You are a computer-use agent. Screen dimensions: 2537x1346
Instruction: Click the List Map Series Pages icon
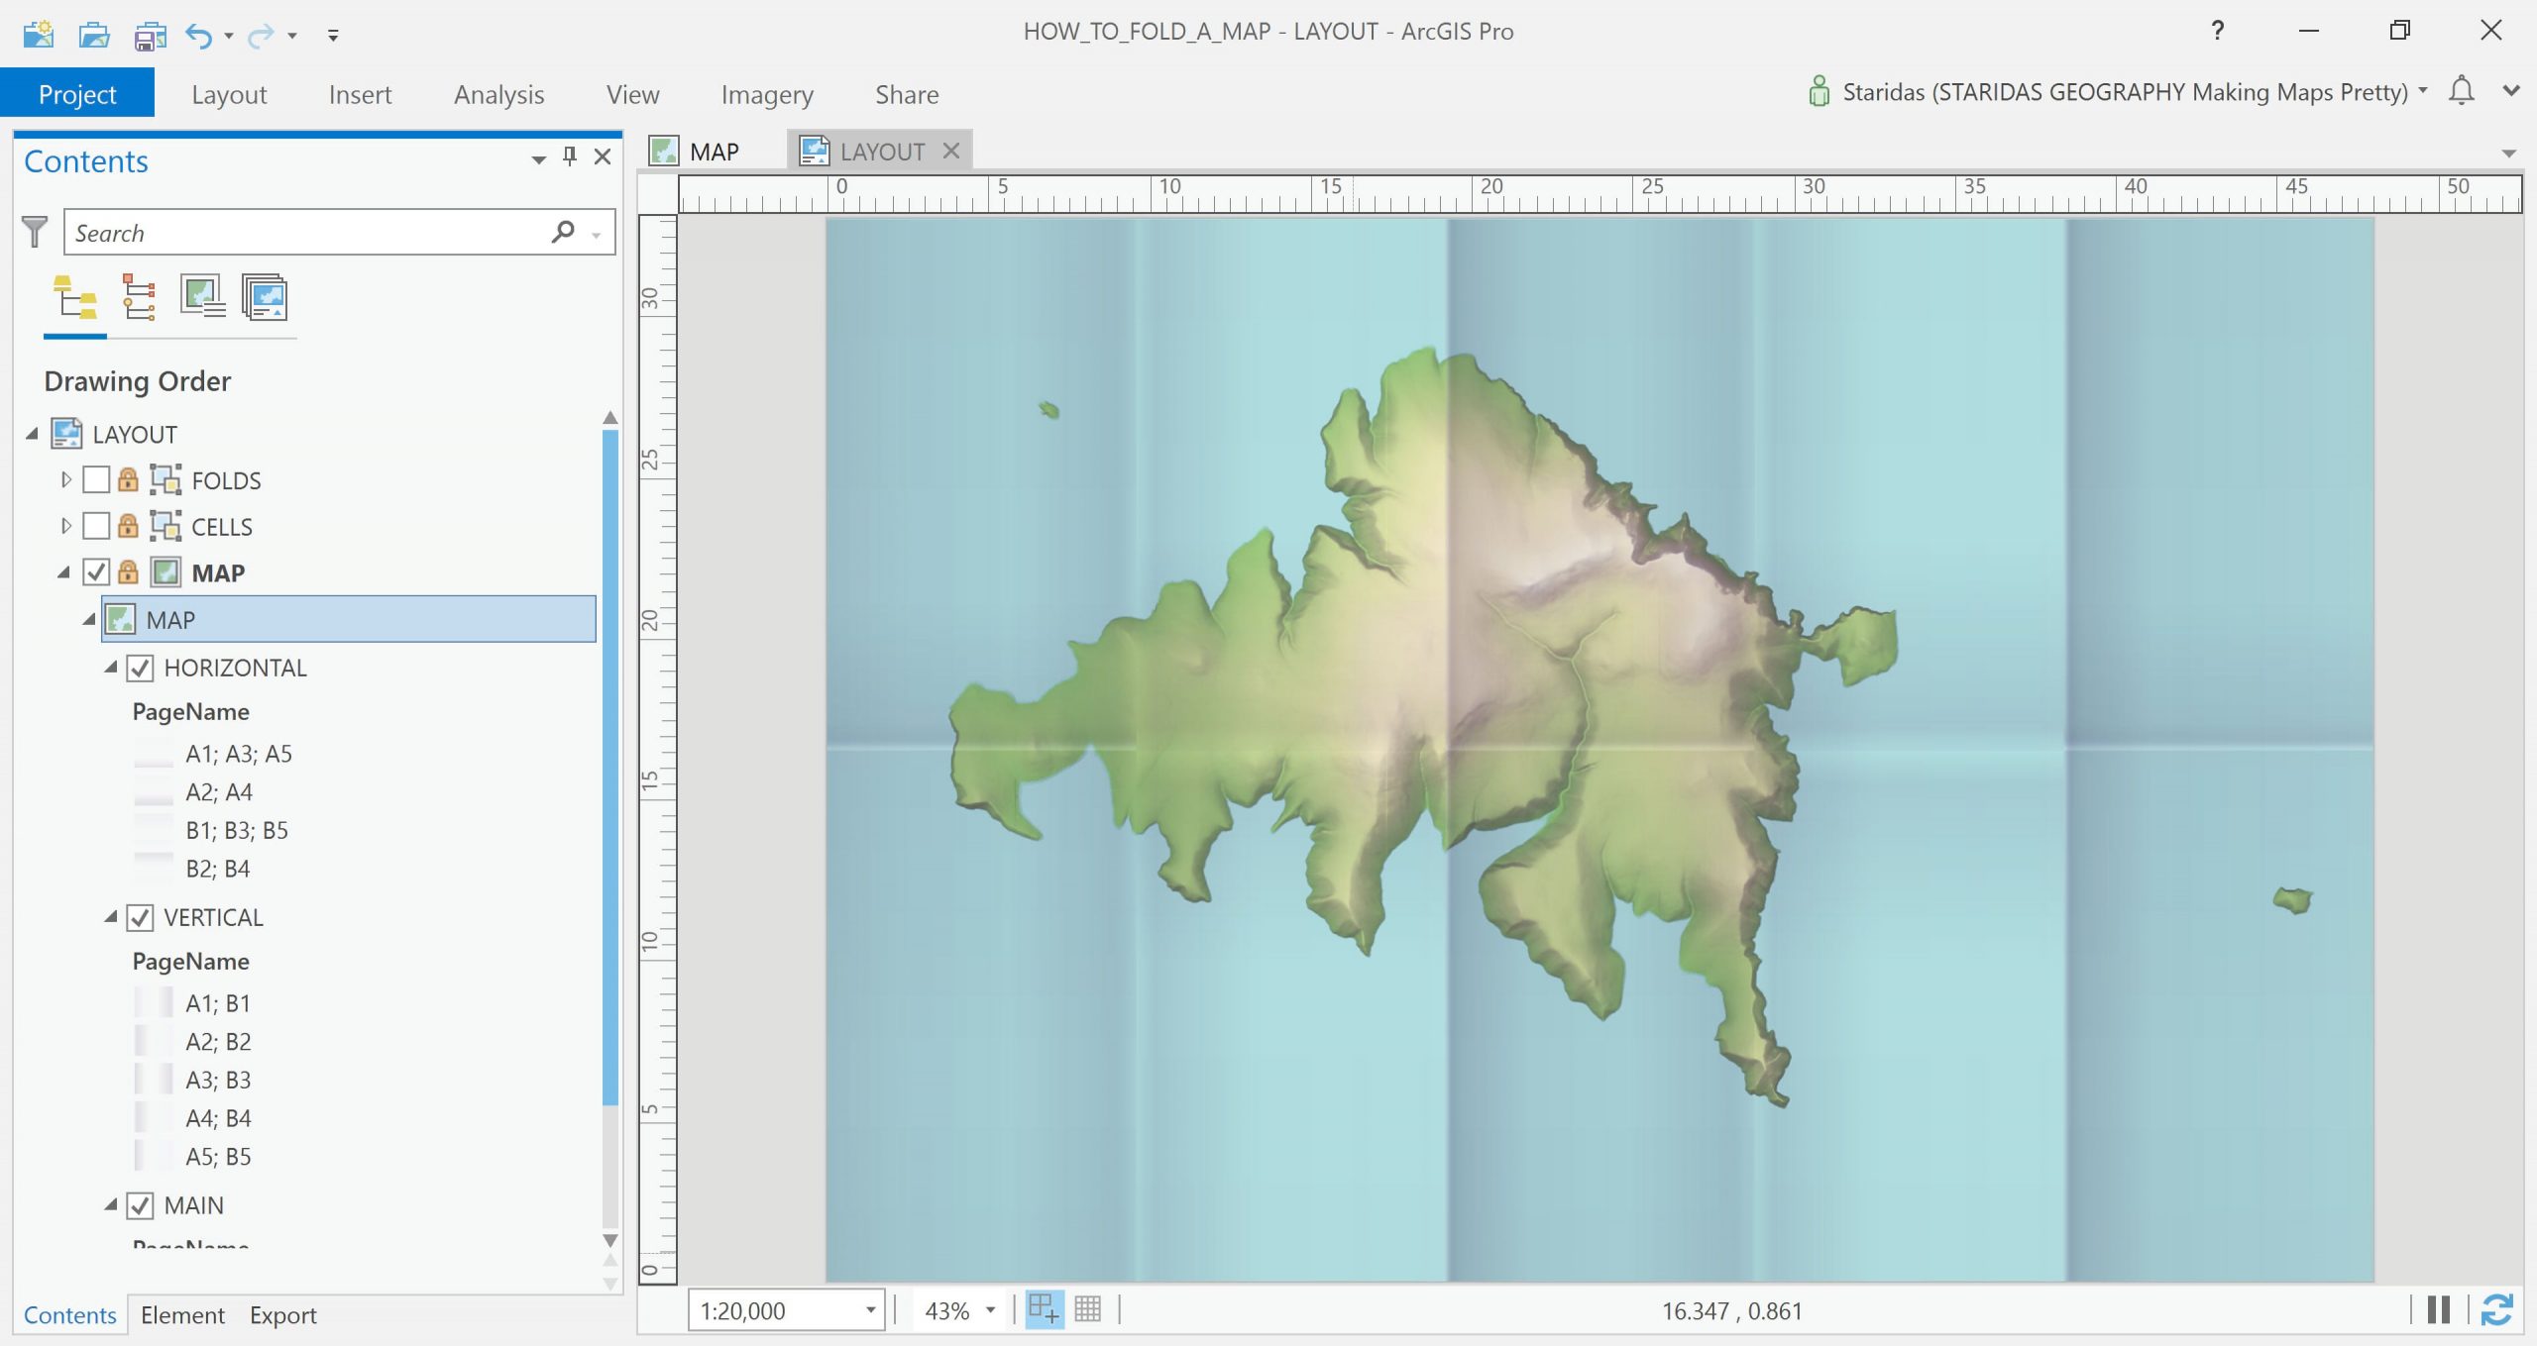click(x=265, y=297)
